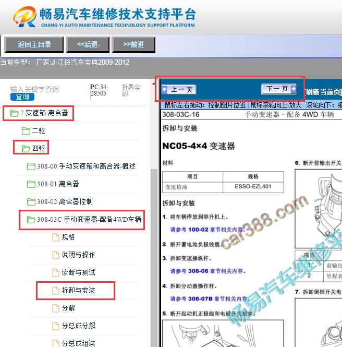The image size is (342, 347).
Task: Click the left arrow icon on 上一页
Action: (164, 89)
